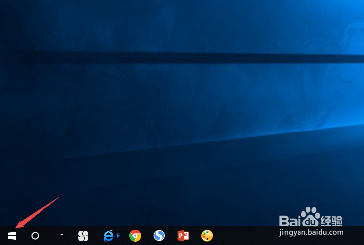Open Task View on the taskbar

click(59, 236)
